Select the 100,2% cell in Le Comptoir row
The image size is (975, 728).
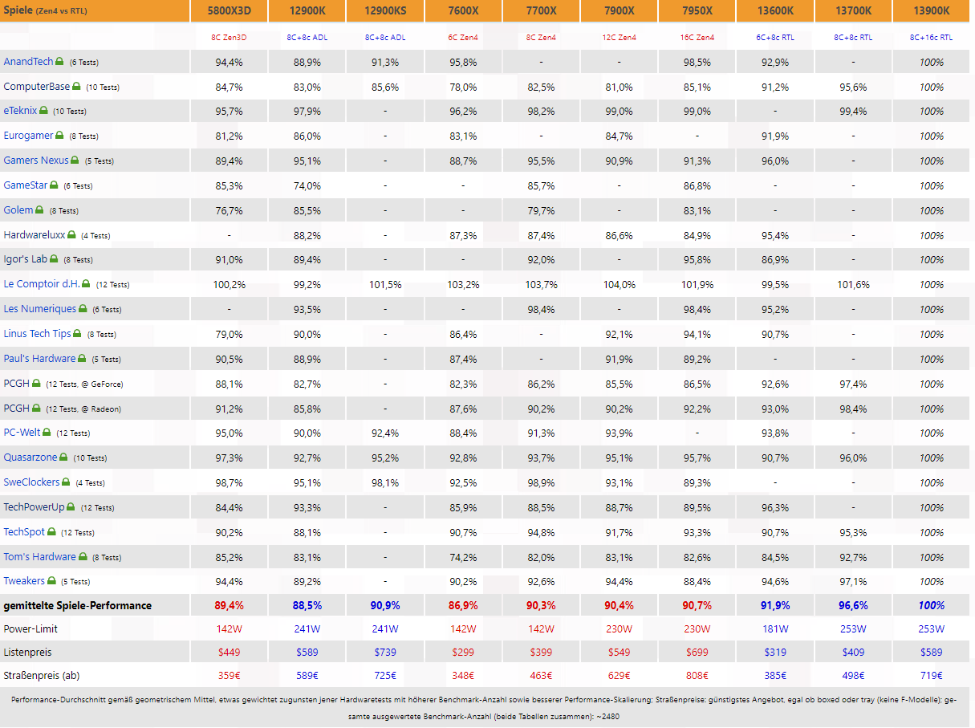click(x=229, y=285)
